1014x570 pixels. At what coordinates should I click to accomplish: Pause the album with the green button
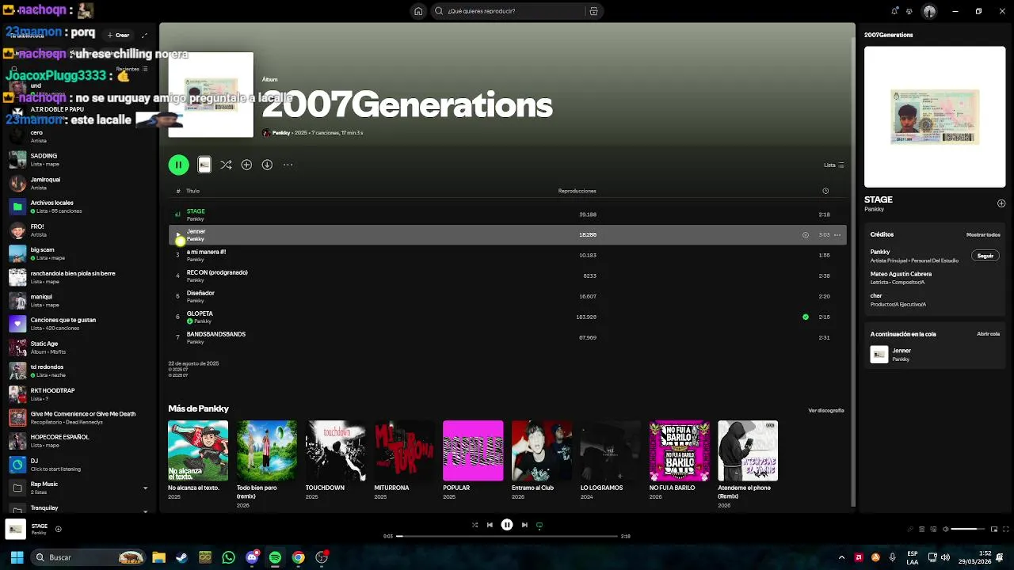(x=178, y=165)
